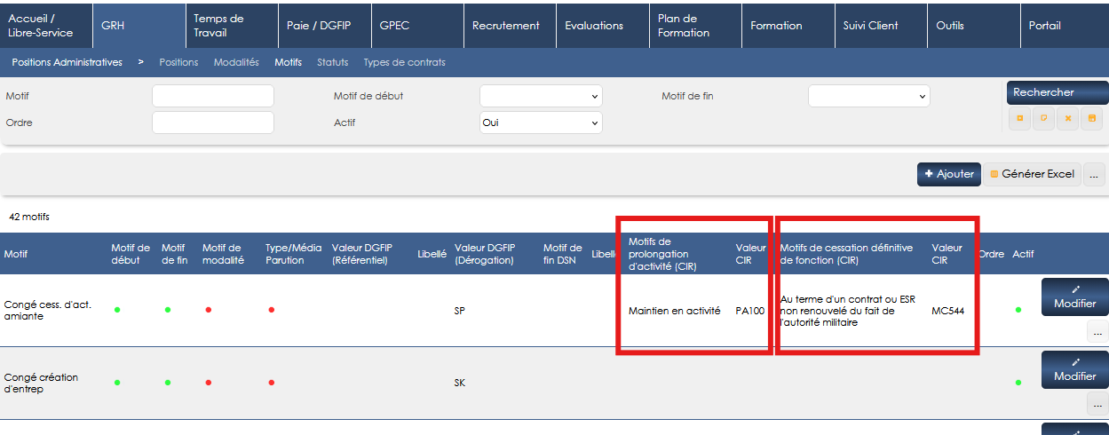The image size is (1109, 435).
Task: Toggle the Actif dot for Congé cess. d'act. amiante
Action: (1018, 310)
